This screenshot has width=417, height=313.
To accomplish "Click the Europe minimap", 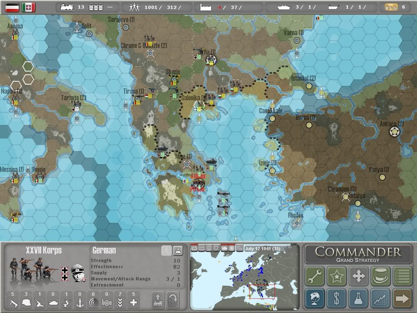I will [x=245, y=277].
